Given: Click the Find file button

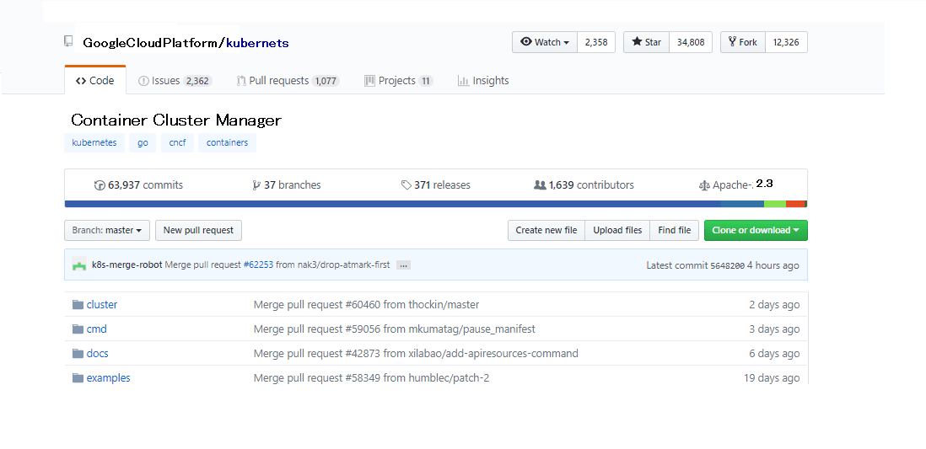Looking at the screenshot, I should coord(675,230).
